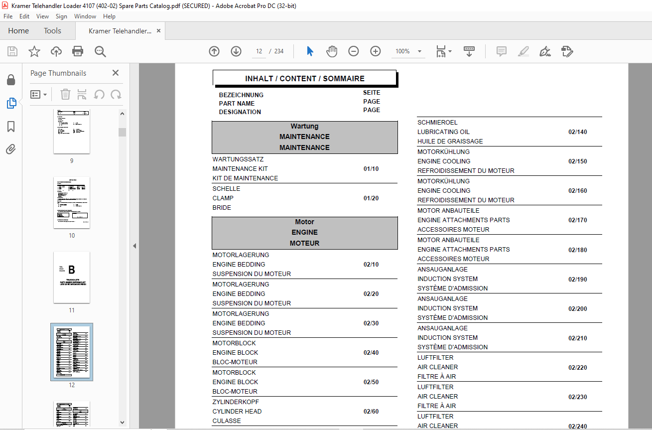Open the scrolling mode keyboard icon
The width and height of the screenshot is (652, 430).
pyautogui.click(x=469, y=51)
